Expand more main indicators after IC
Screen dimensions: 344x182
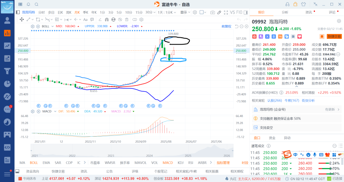[85, 163]
